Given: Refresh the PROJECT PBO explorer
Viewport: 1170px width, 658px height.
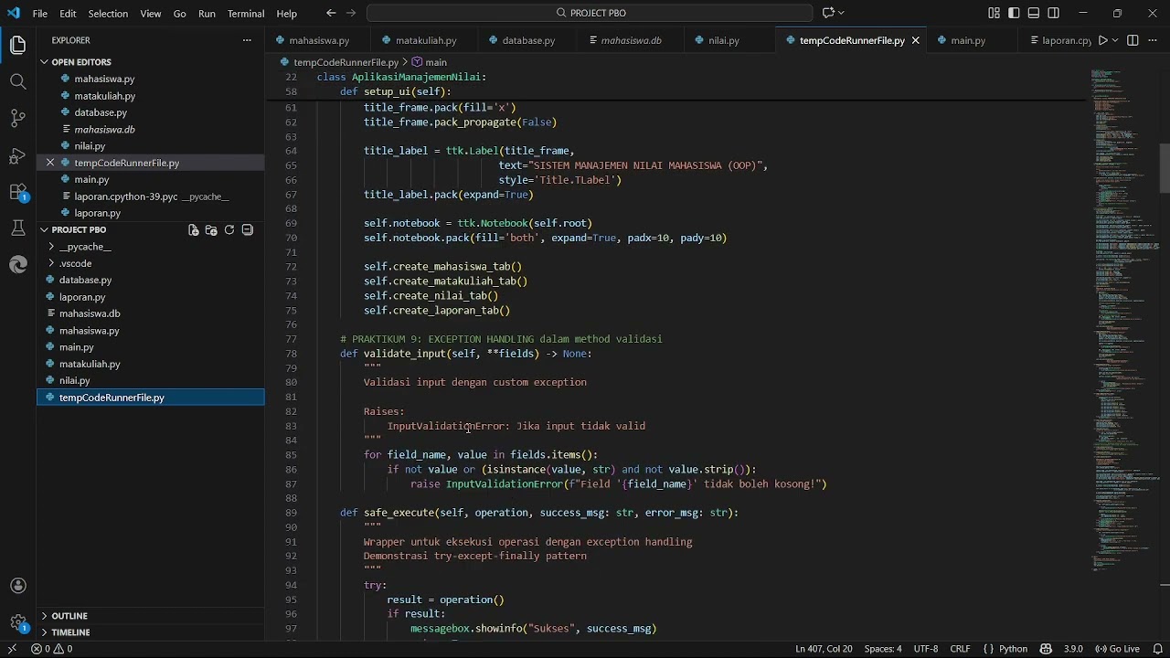Looking at the screenshot, I should pyautogui.click(x=229, y=230).
